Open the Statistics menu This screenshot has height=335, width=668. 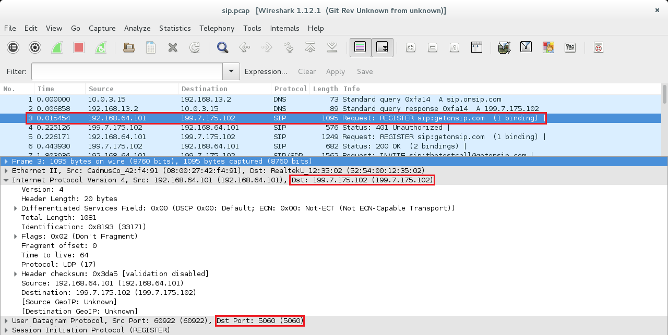(x=175, y=28)
